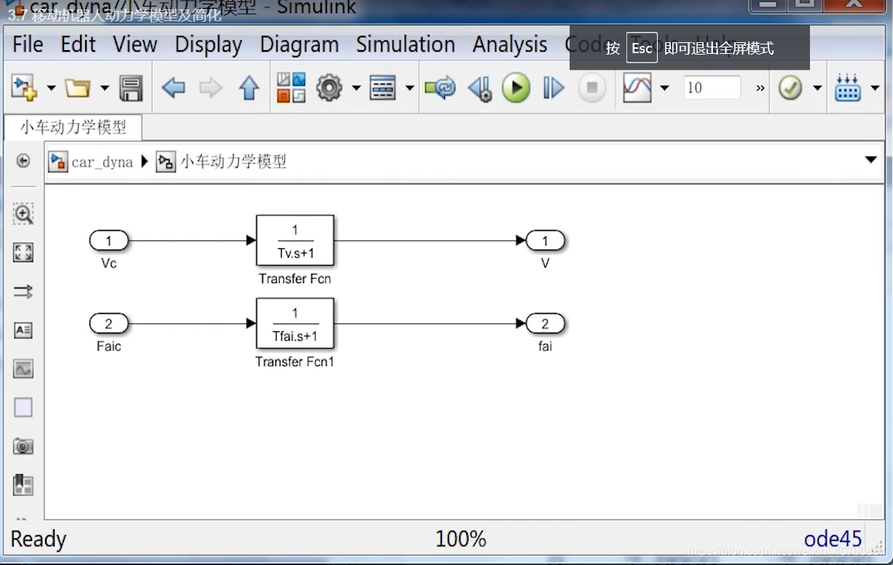893x565 pixels.
Task: Click the Image insert icon
Action: pyautogui.click(x=23, y=369)
